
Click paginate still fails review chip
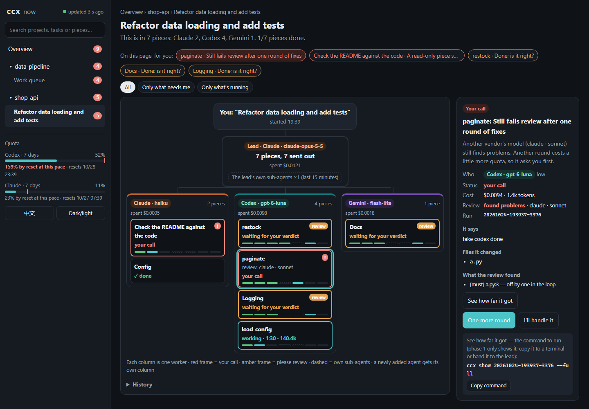(241, 56)
